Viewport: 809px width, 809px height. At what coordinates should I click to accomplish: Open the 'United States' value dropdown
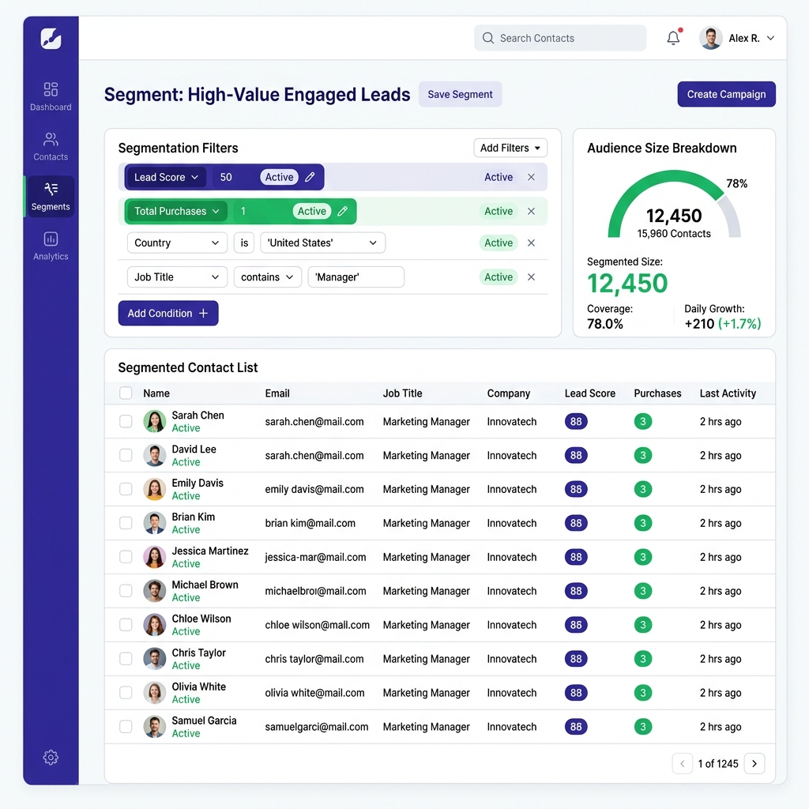point(322,243)
